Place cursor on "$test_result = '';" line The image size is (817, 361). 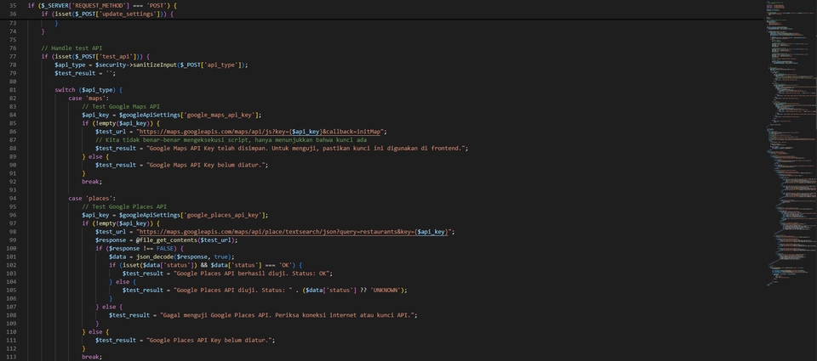pos(85,73)
